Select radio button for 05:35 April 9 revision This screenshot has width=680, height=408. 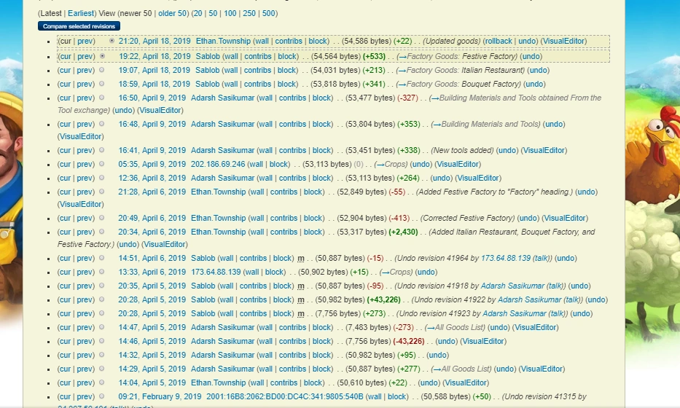[x=102, y=164]
